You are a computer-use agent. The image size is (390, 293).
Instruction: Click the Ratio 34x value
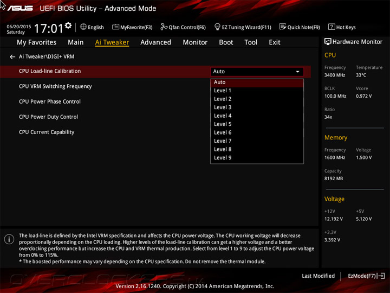328,117
